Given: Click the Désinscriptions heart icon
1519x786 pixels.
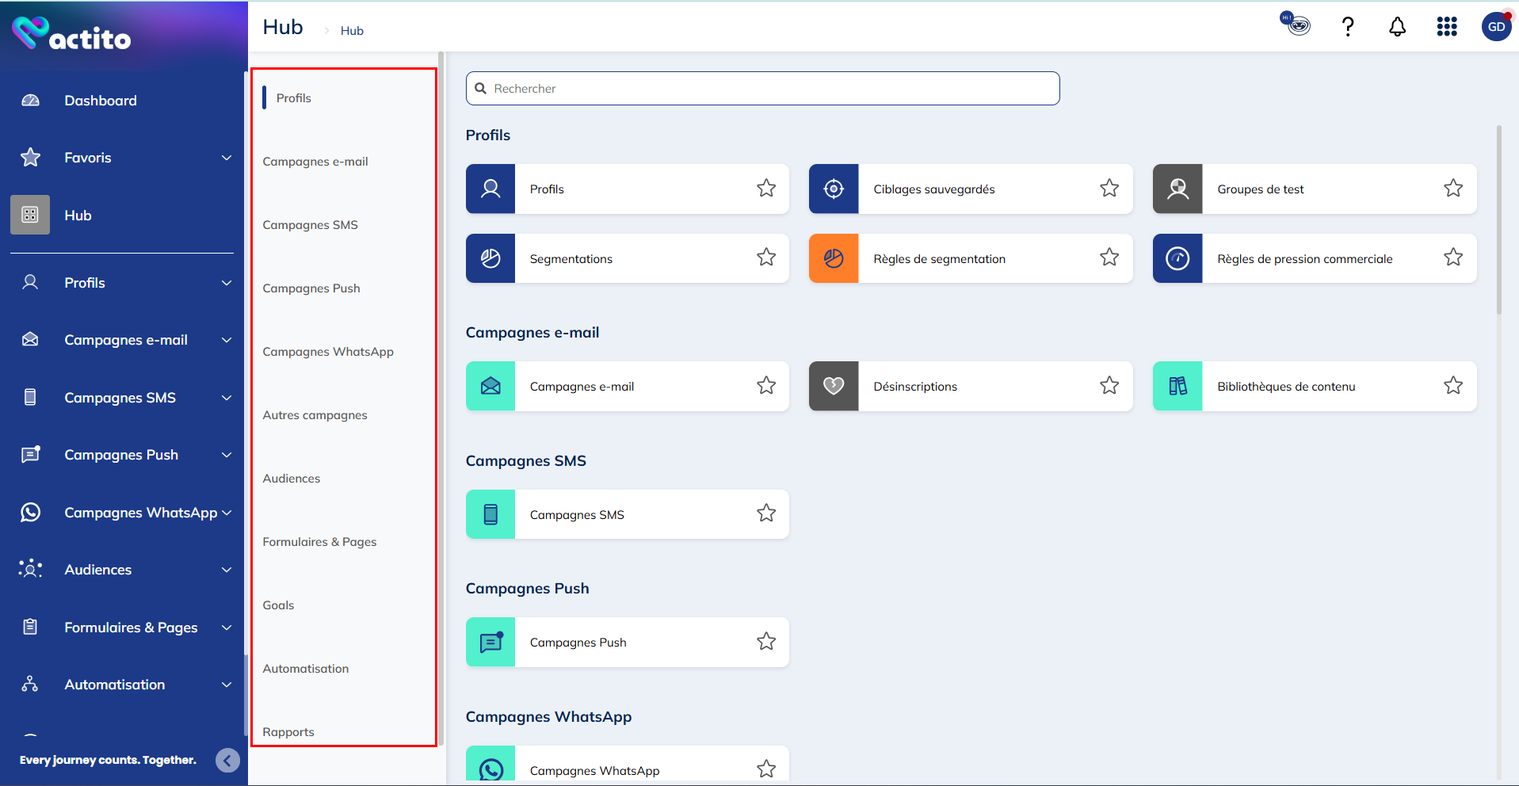Looking at the screenshot, I should [834, 386].
